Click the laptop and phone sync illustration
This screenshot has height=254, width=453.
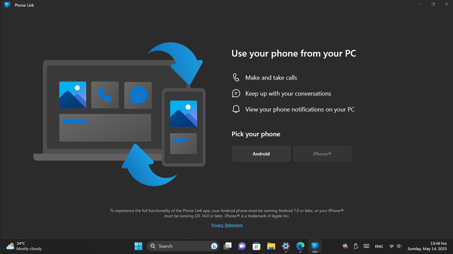coord(119,114)
